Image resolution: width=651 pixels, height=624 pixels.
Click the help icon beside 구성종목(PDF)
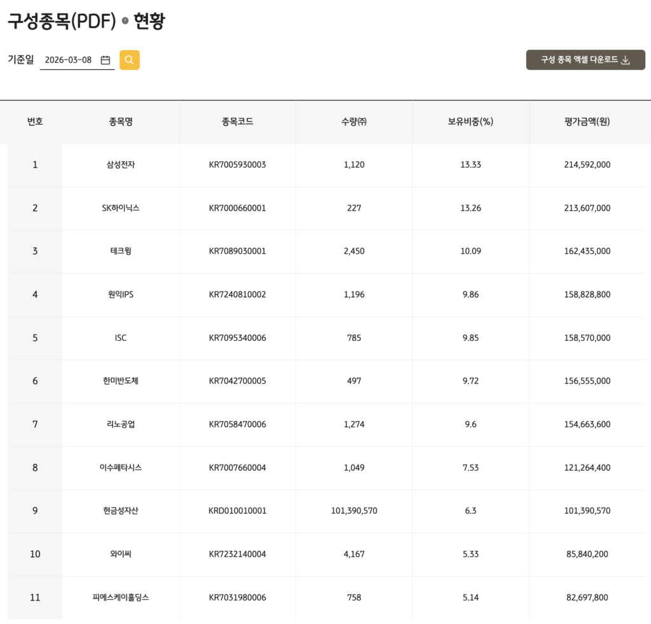click(x=125, y=21)
